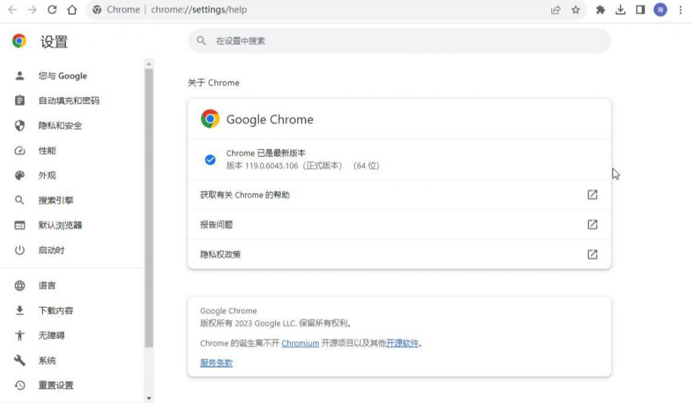Click the home icon in toolbar
This screenshot has height=403, width=692.
[x=72, y=10]
